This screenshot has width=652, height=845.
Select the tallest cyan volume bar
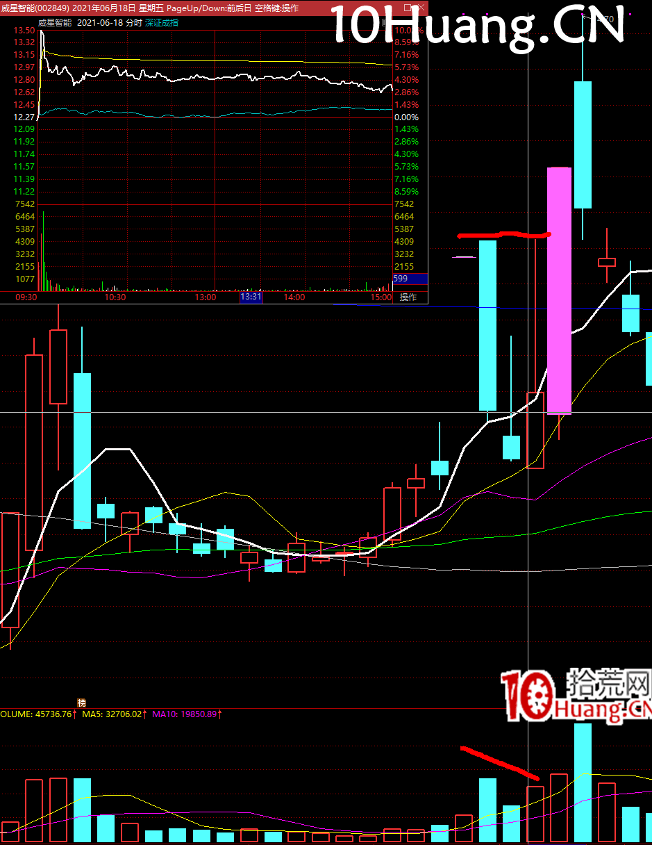[583, 783]
